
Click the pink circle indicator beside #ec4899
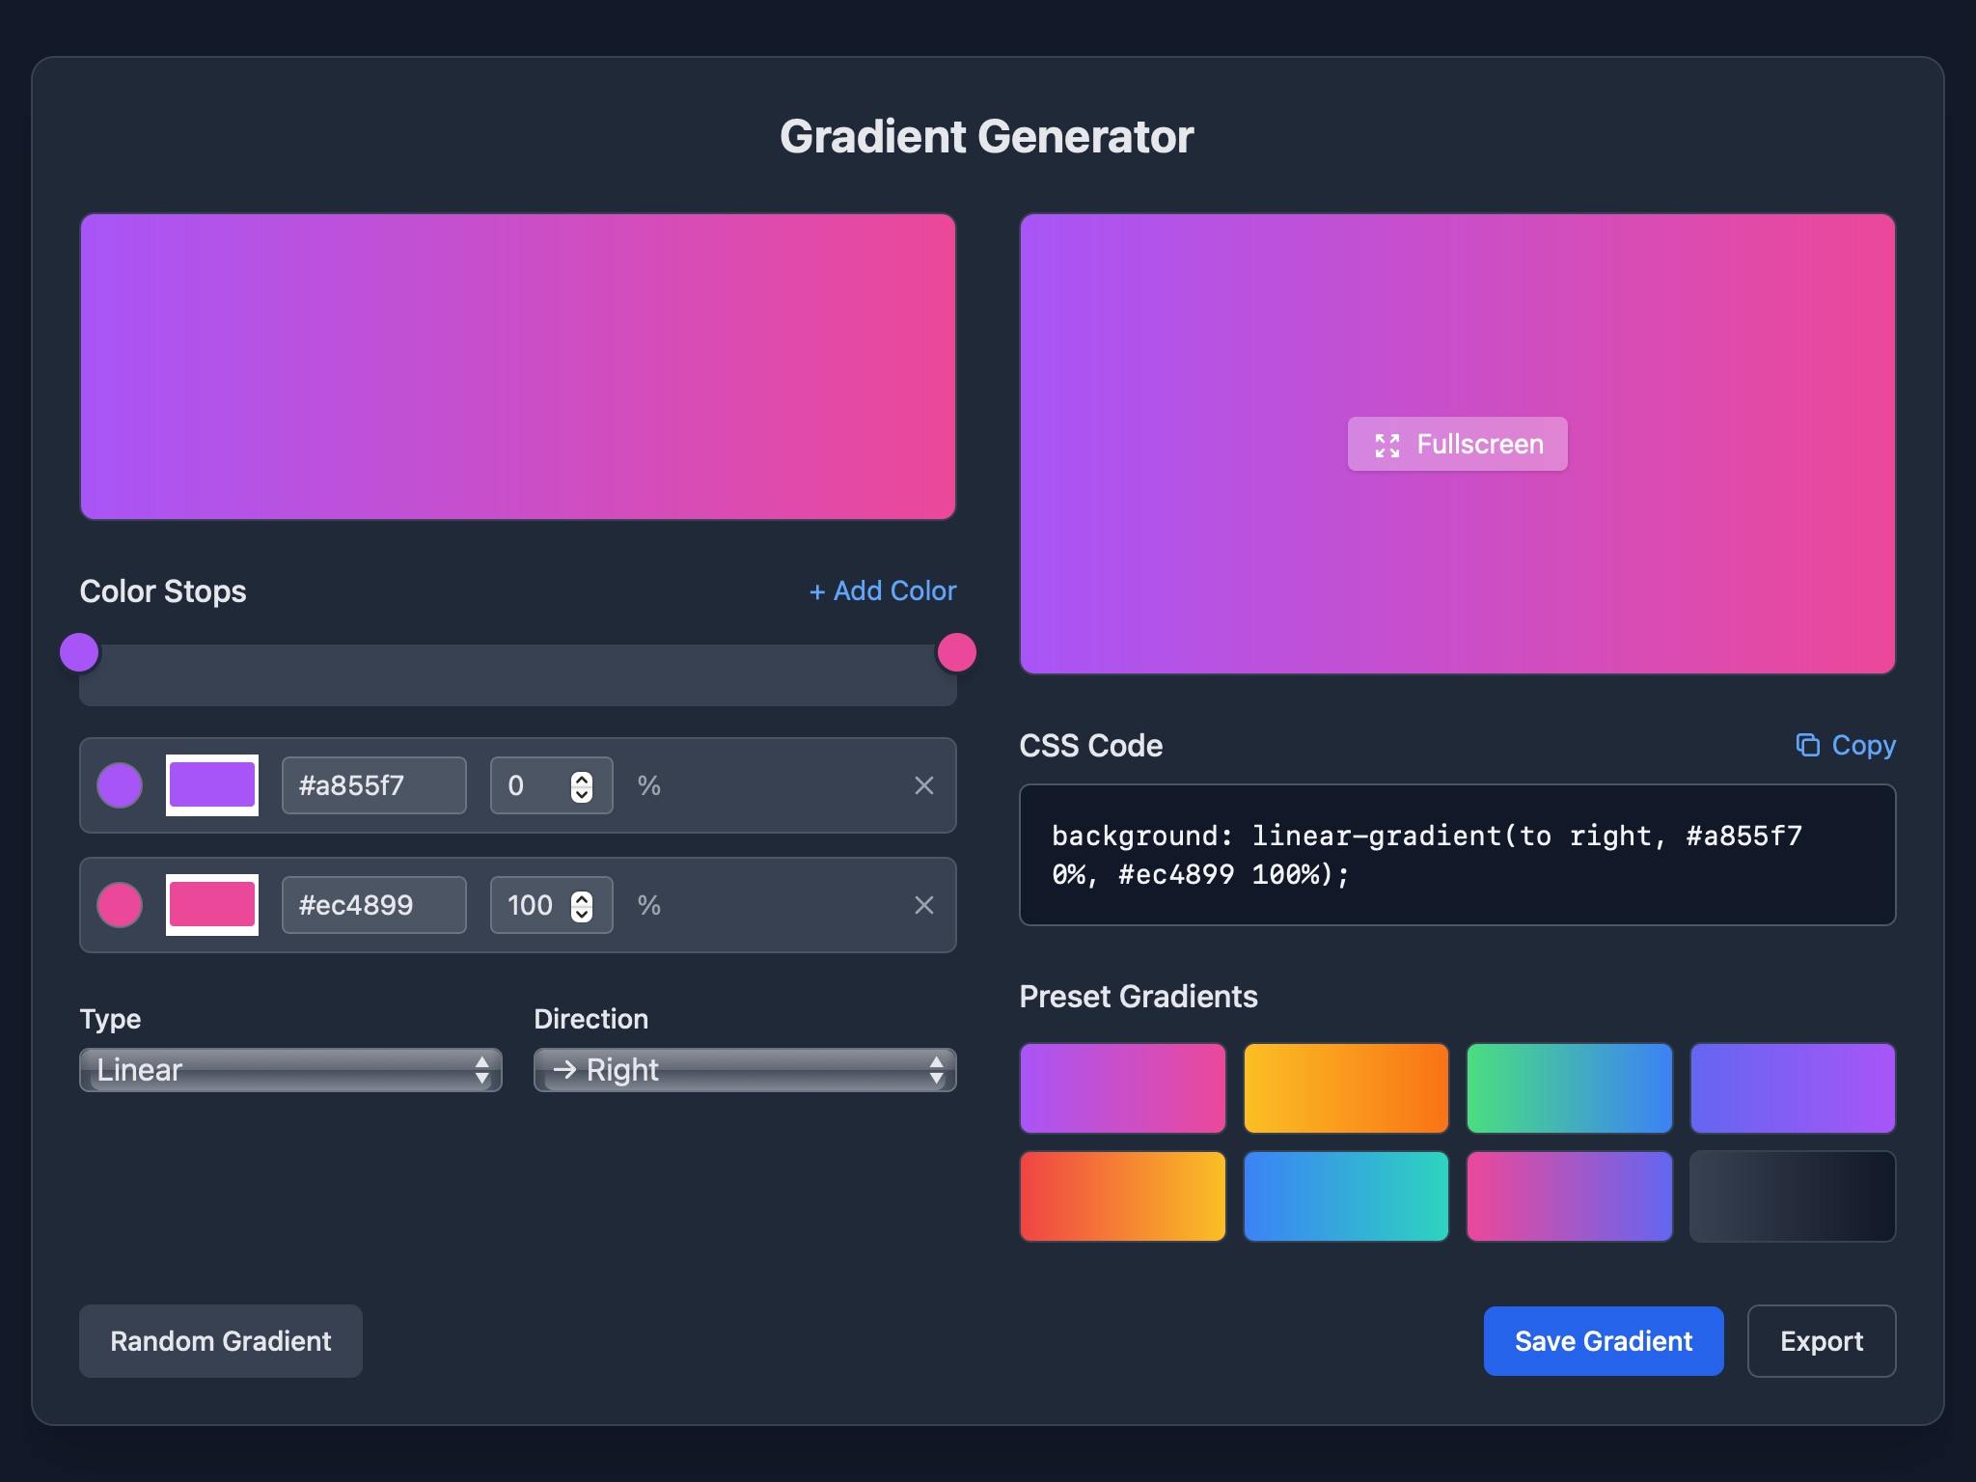(x=120, y=905)
